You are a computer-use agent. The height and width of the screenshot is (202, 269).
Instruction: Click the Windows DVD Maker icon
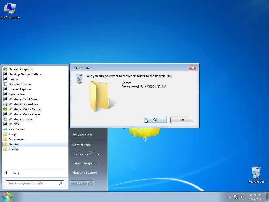point(5,99)
